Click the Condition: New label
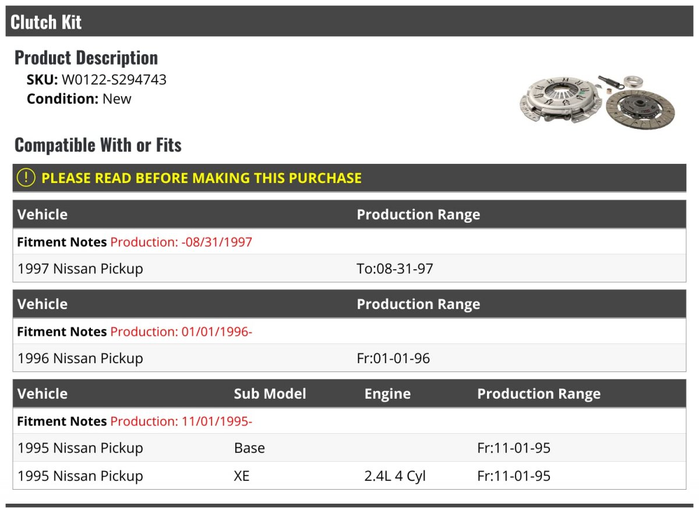 [79, 99]
